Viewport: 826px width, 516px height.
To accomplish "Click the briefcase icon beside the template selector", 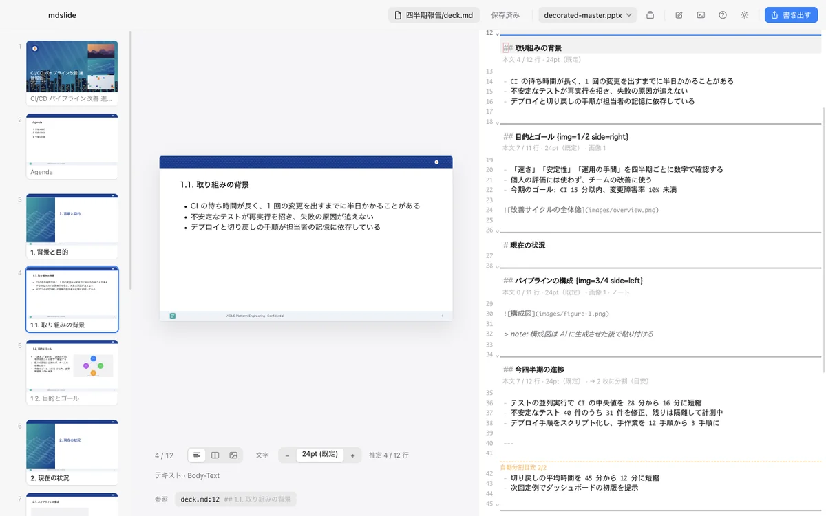I will (650, 15).
